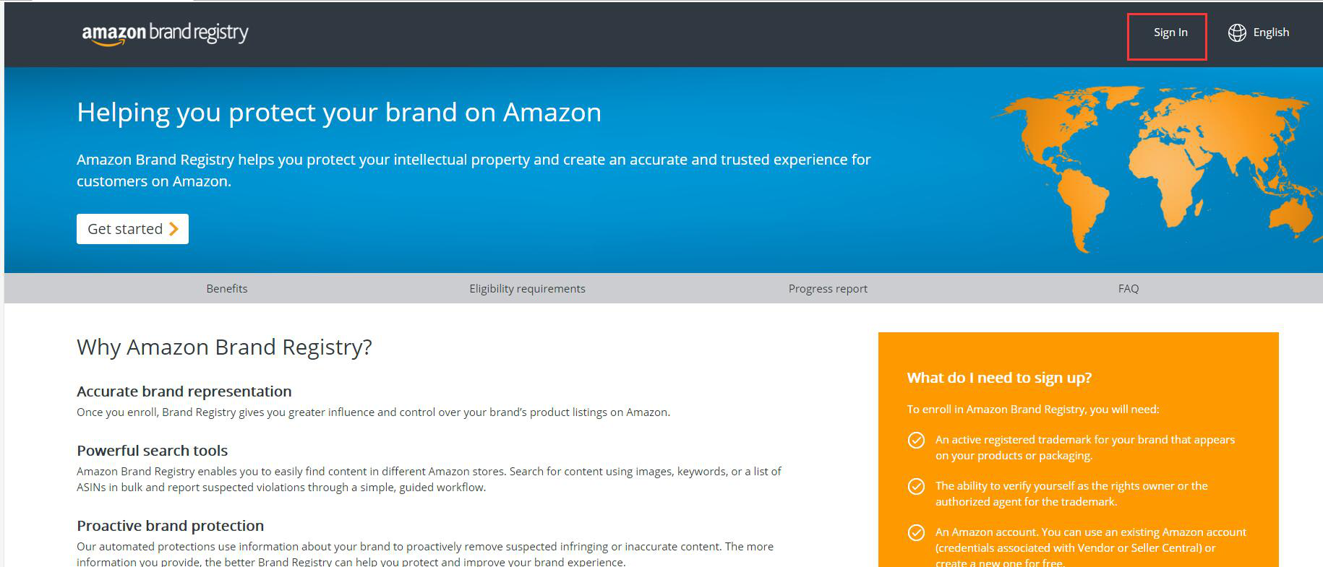Click the Get started button

coord(132,229)
